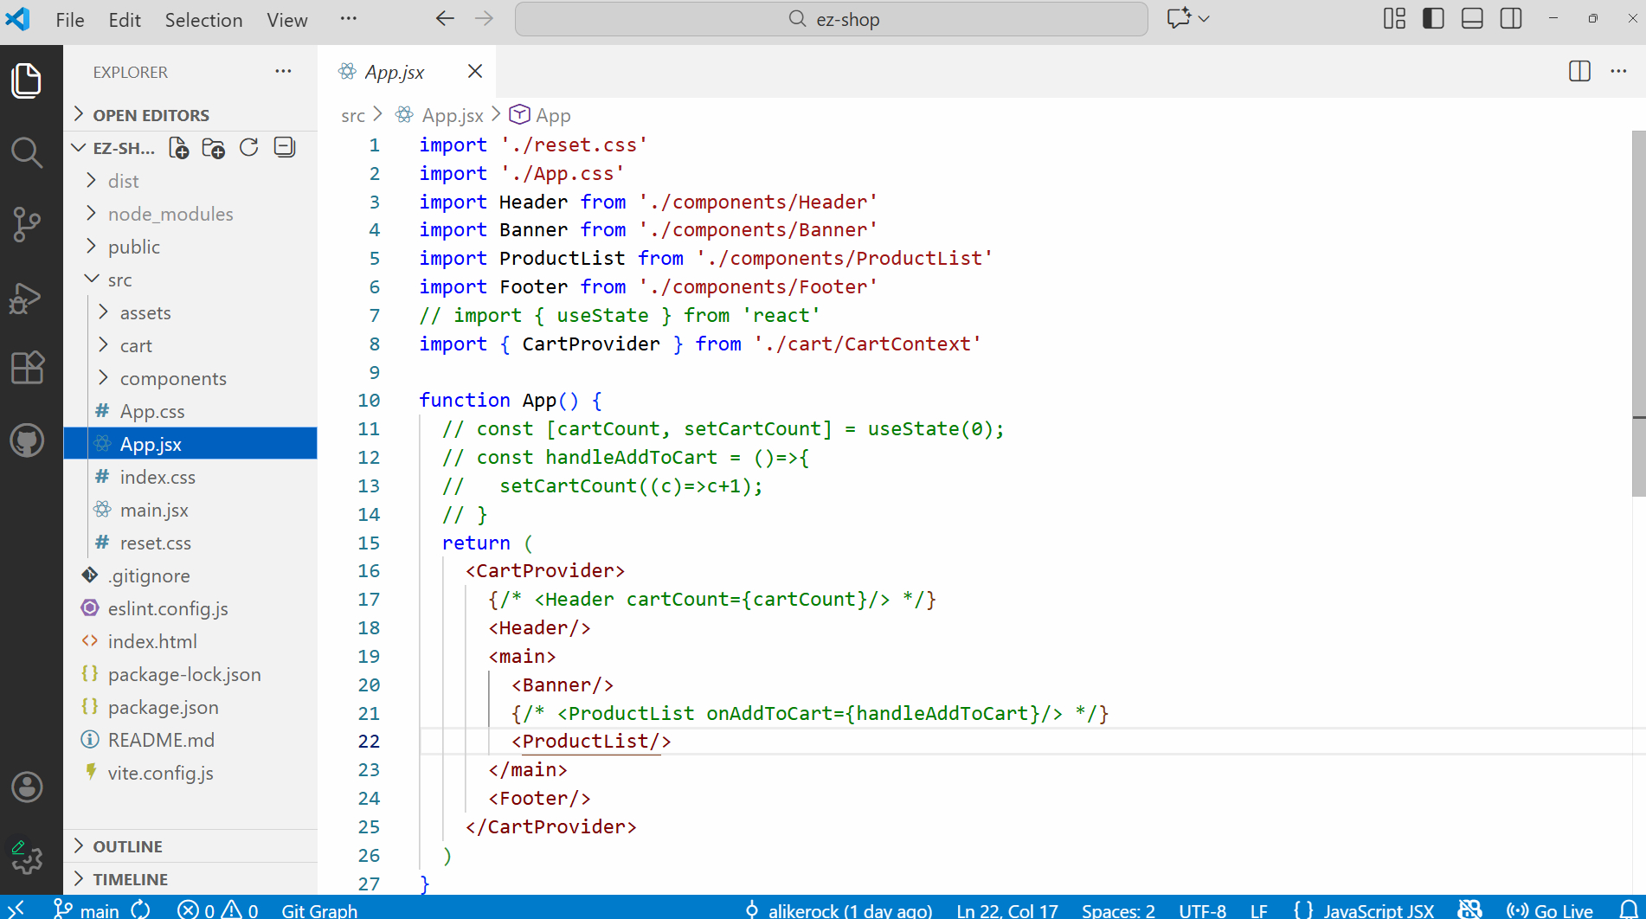Start Go Live server from status bar
Image resolution: width=1646 pixels, height=919 pixels.
[x=1548, y=909]
